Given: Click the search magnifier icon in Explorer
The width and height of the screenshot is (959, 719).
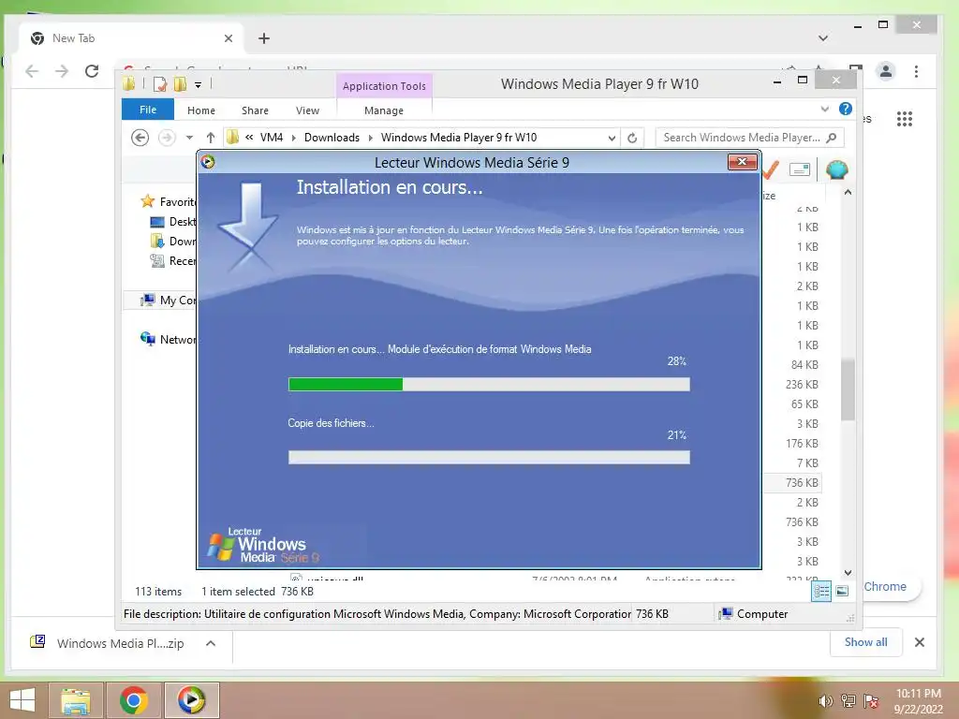Looking at the screenshot, I should tap(832, 138).
